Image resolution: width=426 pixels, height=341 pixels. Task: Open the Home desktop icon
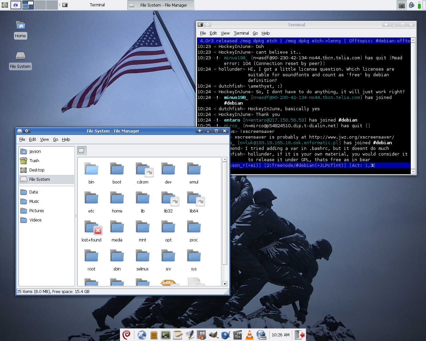tap(20, 30)
